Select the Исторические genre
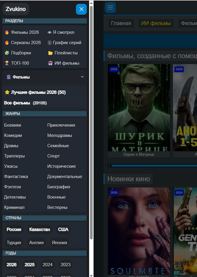The width and height of the screenshot is (197, 277). [62, 166]
